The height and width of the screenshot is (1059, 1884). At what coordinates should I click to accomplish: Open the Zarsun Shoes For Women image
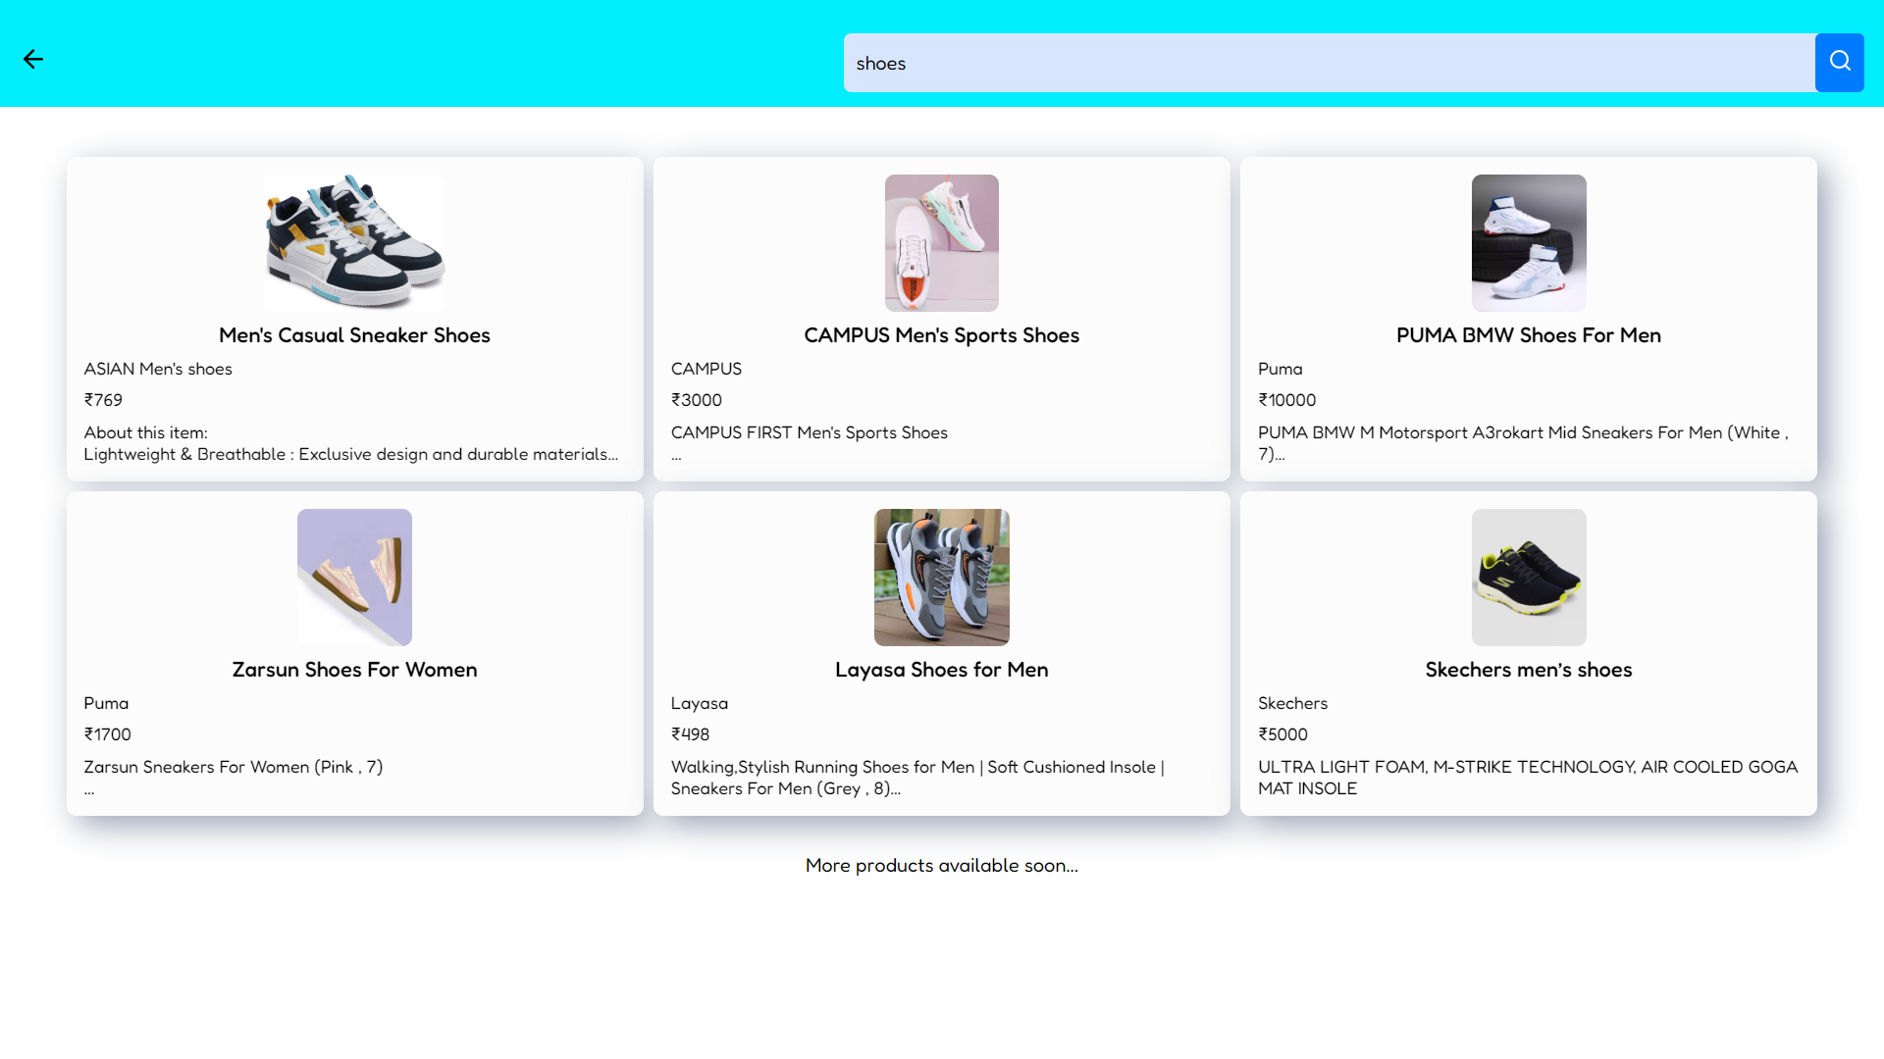[x=354, y=578]
